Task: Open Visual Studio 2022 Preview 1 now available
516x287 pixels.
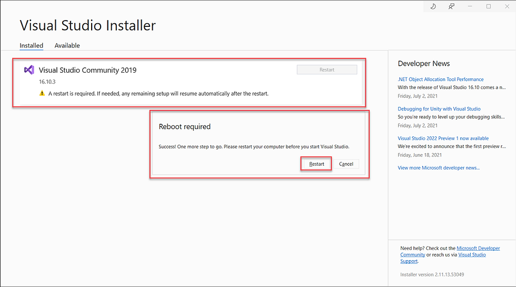Action: 443,138
